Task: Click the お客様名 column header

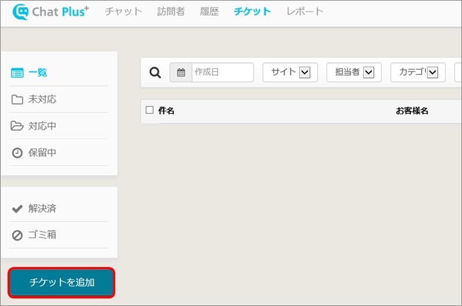Action: (412, 111)
